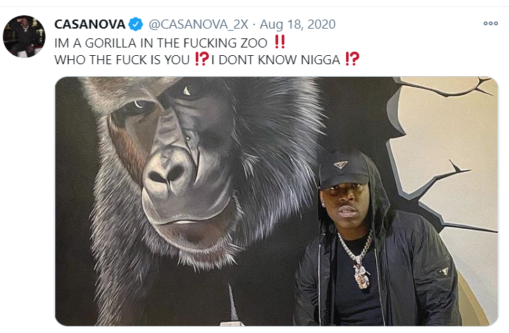Click the interrobang emoji ending the tweet
509x333 pixels.
[352, 59]
